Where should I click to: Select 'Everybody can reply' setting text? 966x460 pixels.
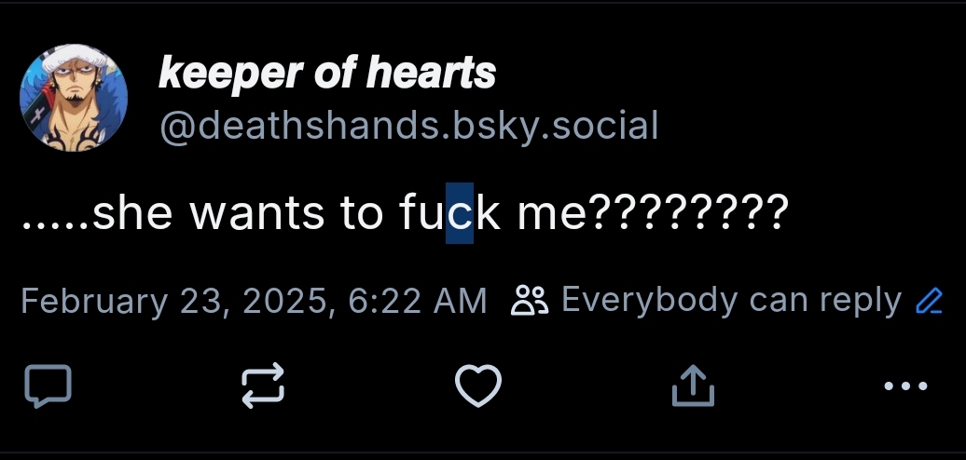[731, 301]
